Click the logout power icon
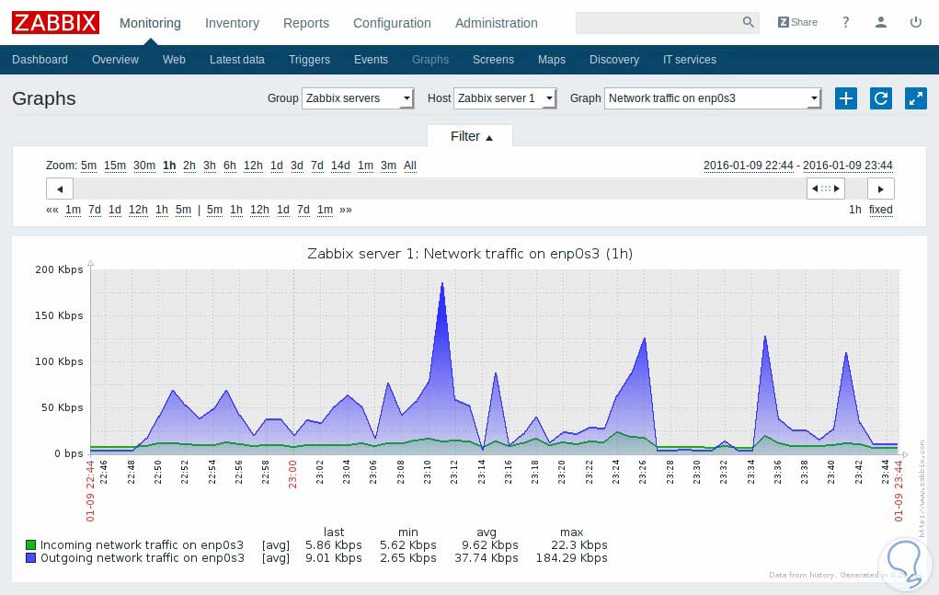The width and height of the screenshot is (939, 595). click(x=915, y=23)
